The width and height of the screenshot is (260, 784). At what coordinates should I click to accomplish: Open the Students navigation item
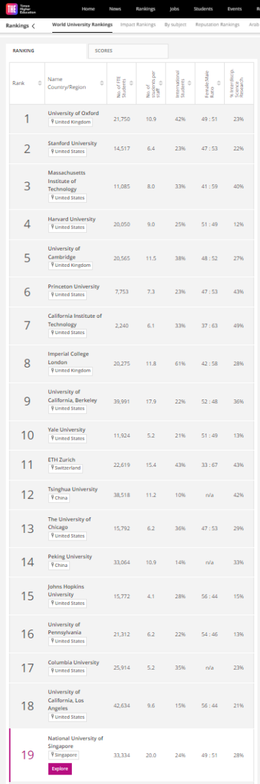[203, 9]
